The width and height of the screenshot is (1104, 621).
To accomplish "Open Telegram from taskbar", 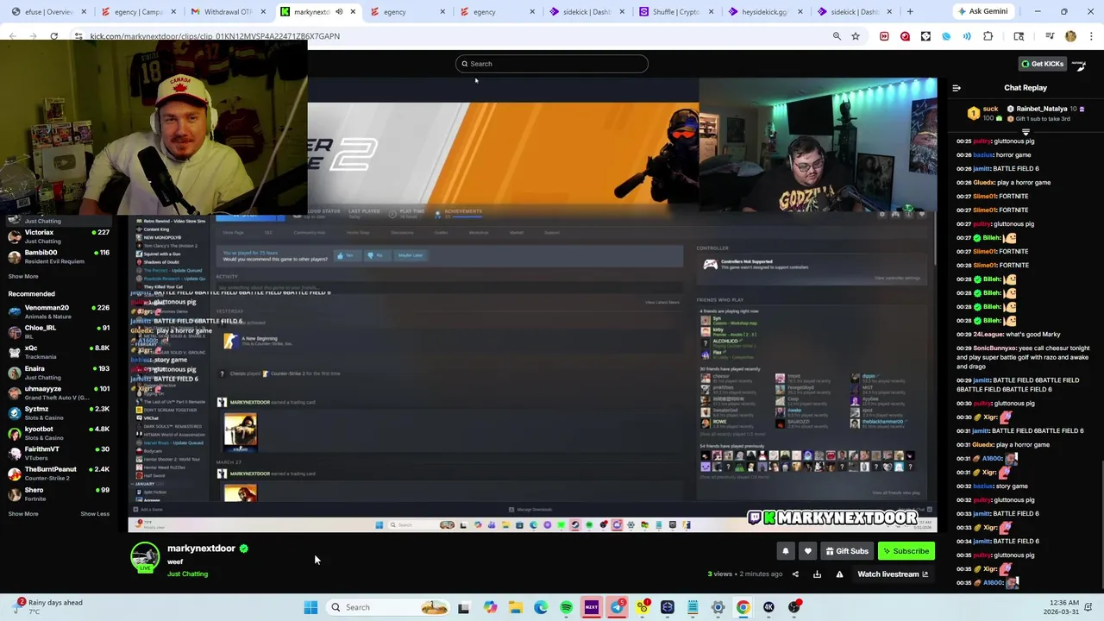I will coord(617,608).
